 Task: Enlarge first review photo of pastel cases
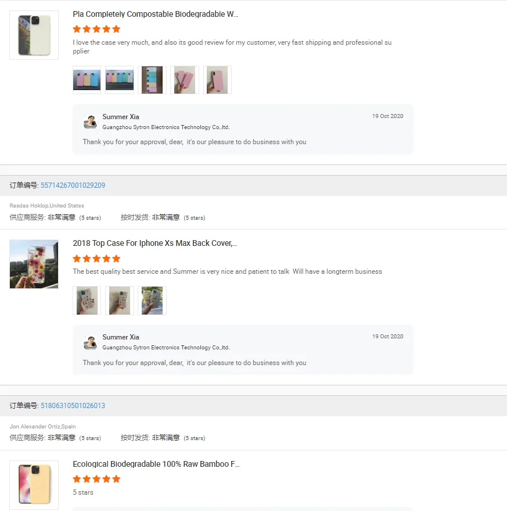click(87, 80)
